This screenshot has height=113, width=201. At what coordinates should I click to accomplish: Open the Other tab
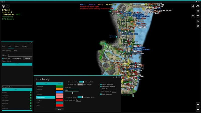pyautogui.click(x=17, y=46)
